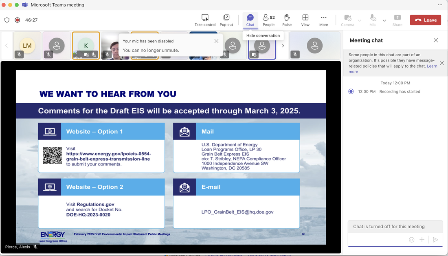Click the Meeting chat heading
The width and height of the screenshot is (448, 256).
366,40
